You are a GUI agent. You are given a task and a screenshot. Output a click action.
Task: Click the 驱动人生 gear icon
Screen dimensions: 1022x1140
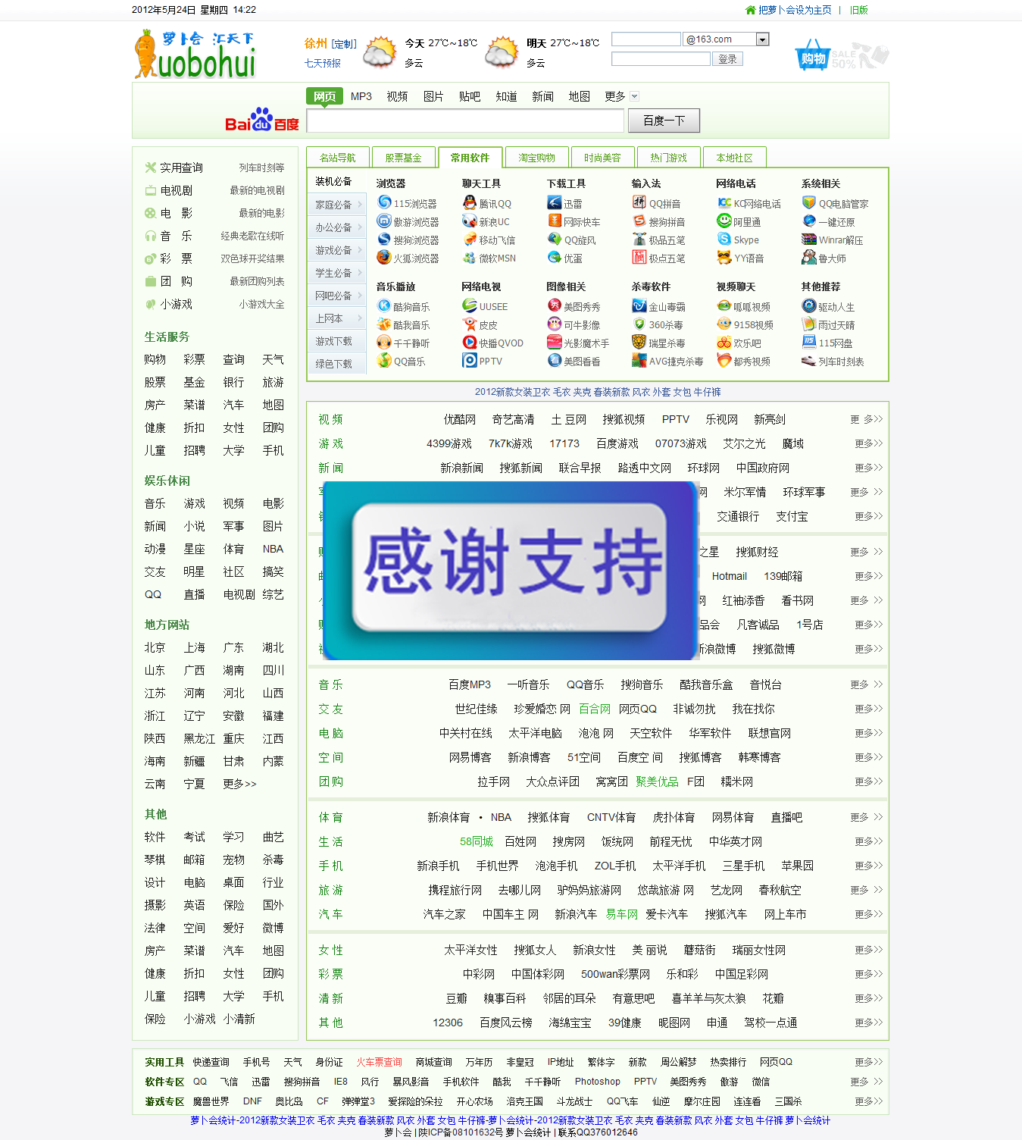click(809, 305)
